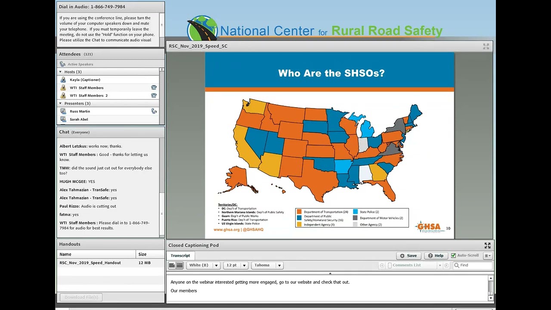This screenshot has width=551, height=310.
Task: Click Russ Martin presenter icon
Action: click(63, 112)
